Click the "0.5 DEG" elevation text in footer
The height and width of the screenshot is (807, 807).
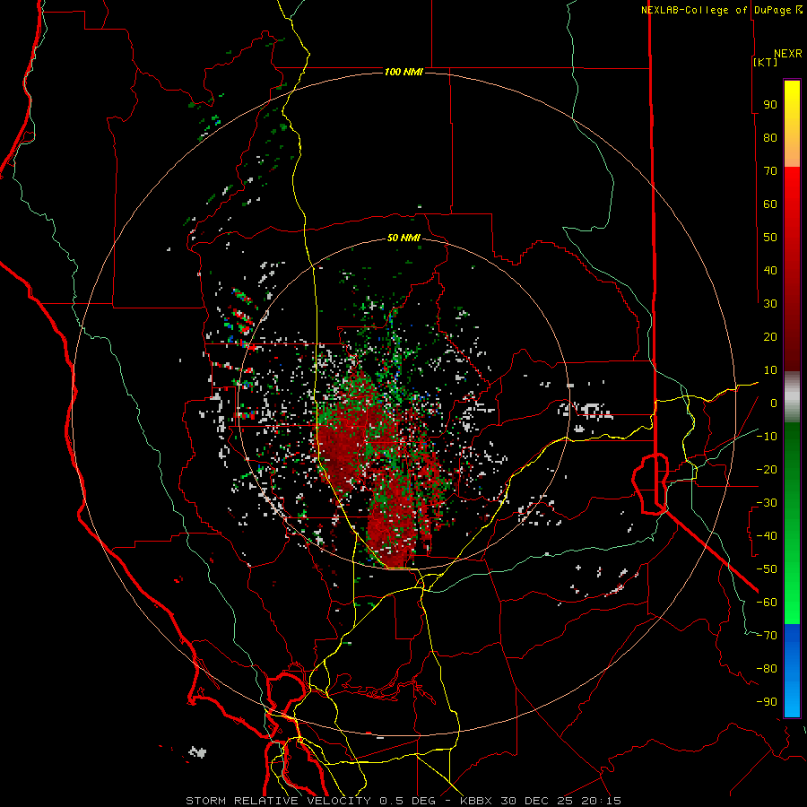point(407,801)
